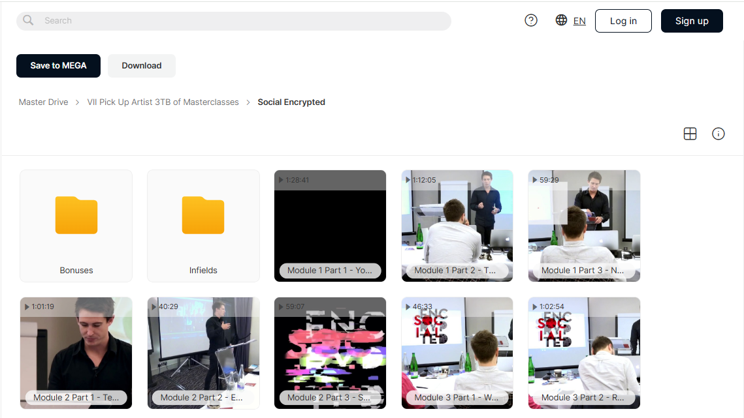Open VII Pick Up Artist breadcrumb folder
744x418 pixels.
(163, 102)
